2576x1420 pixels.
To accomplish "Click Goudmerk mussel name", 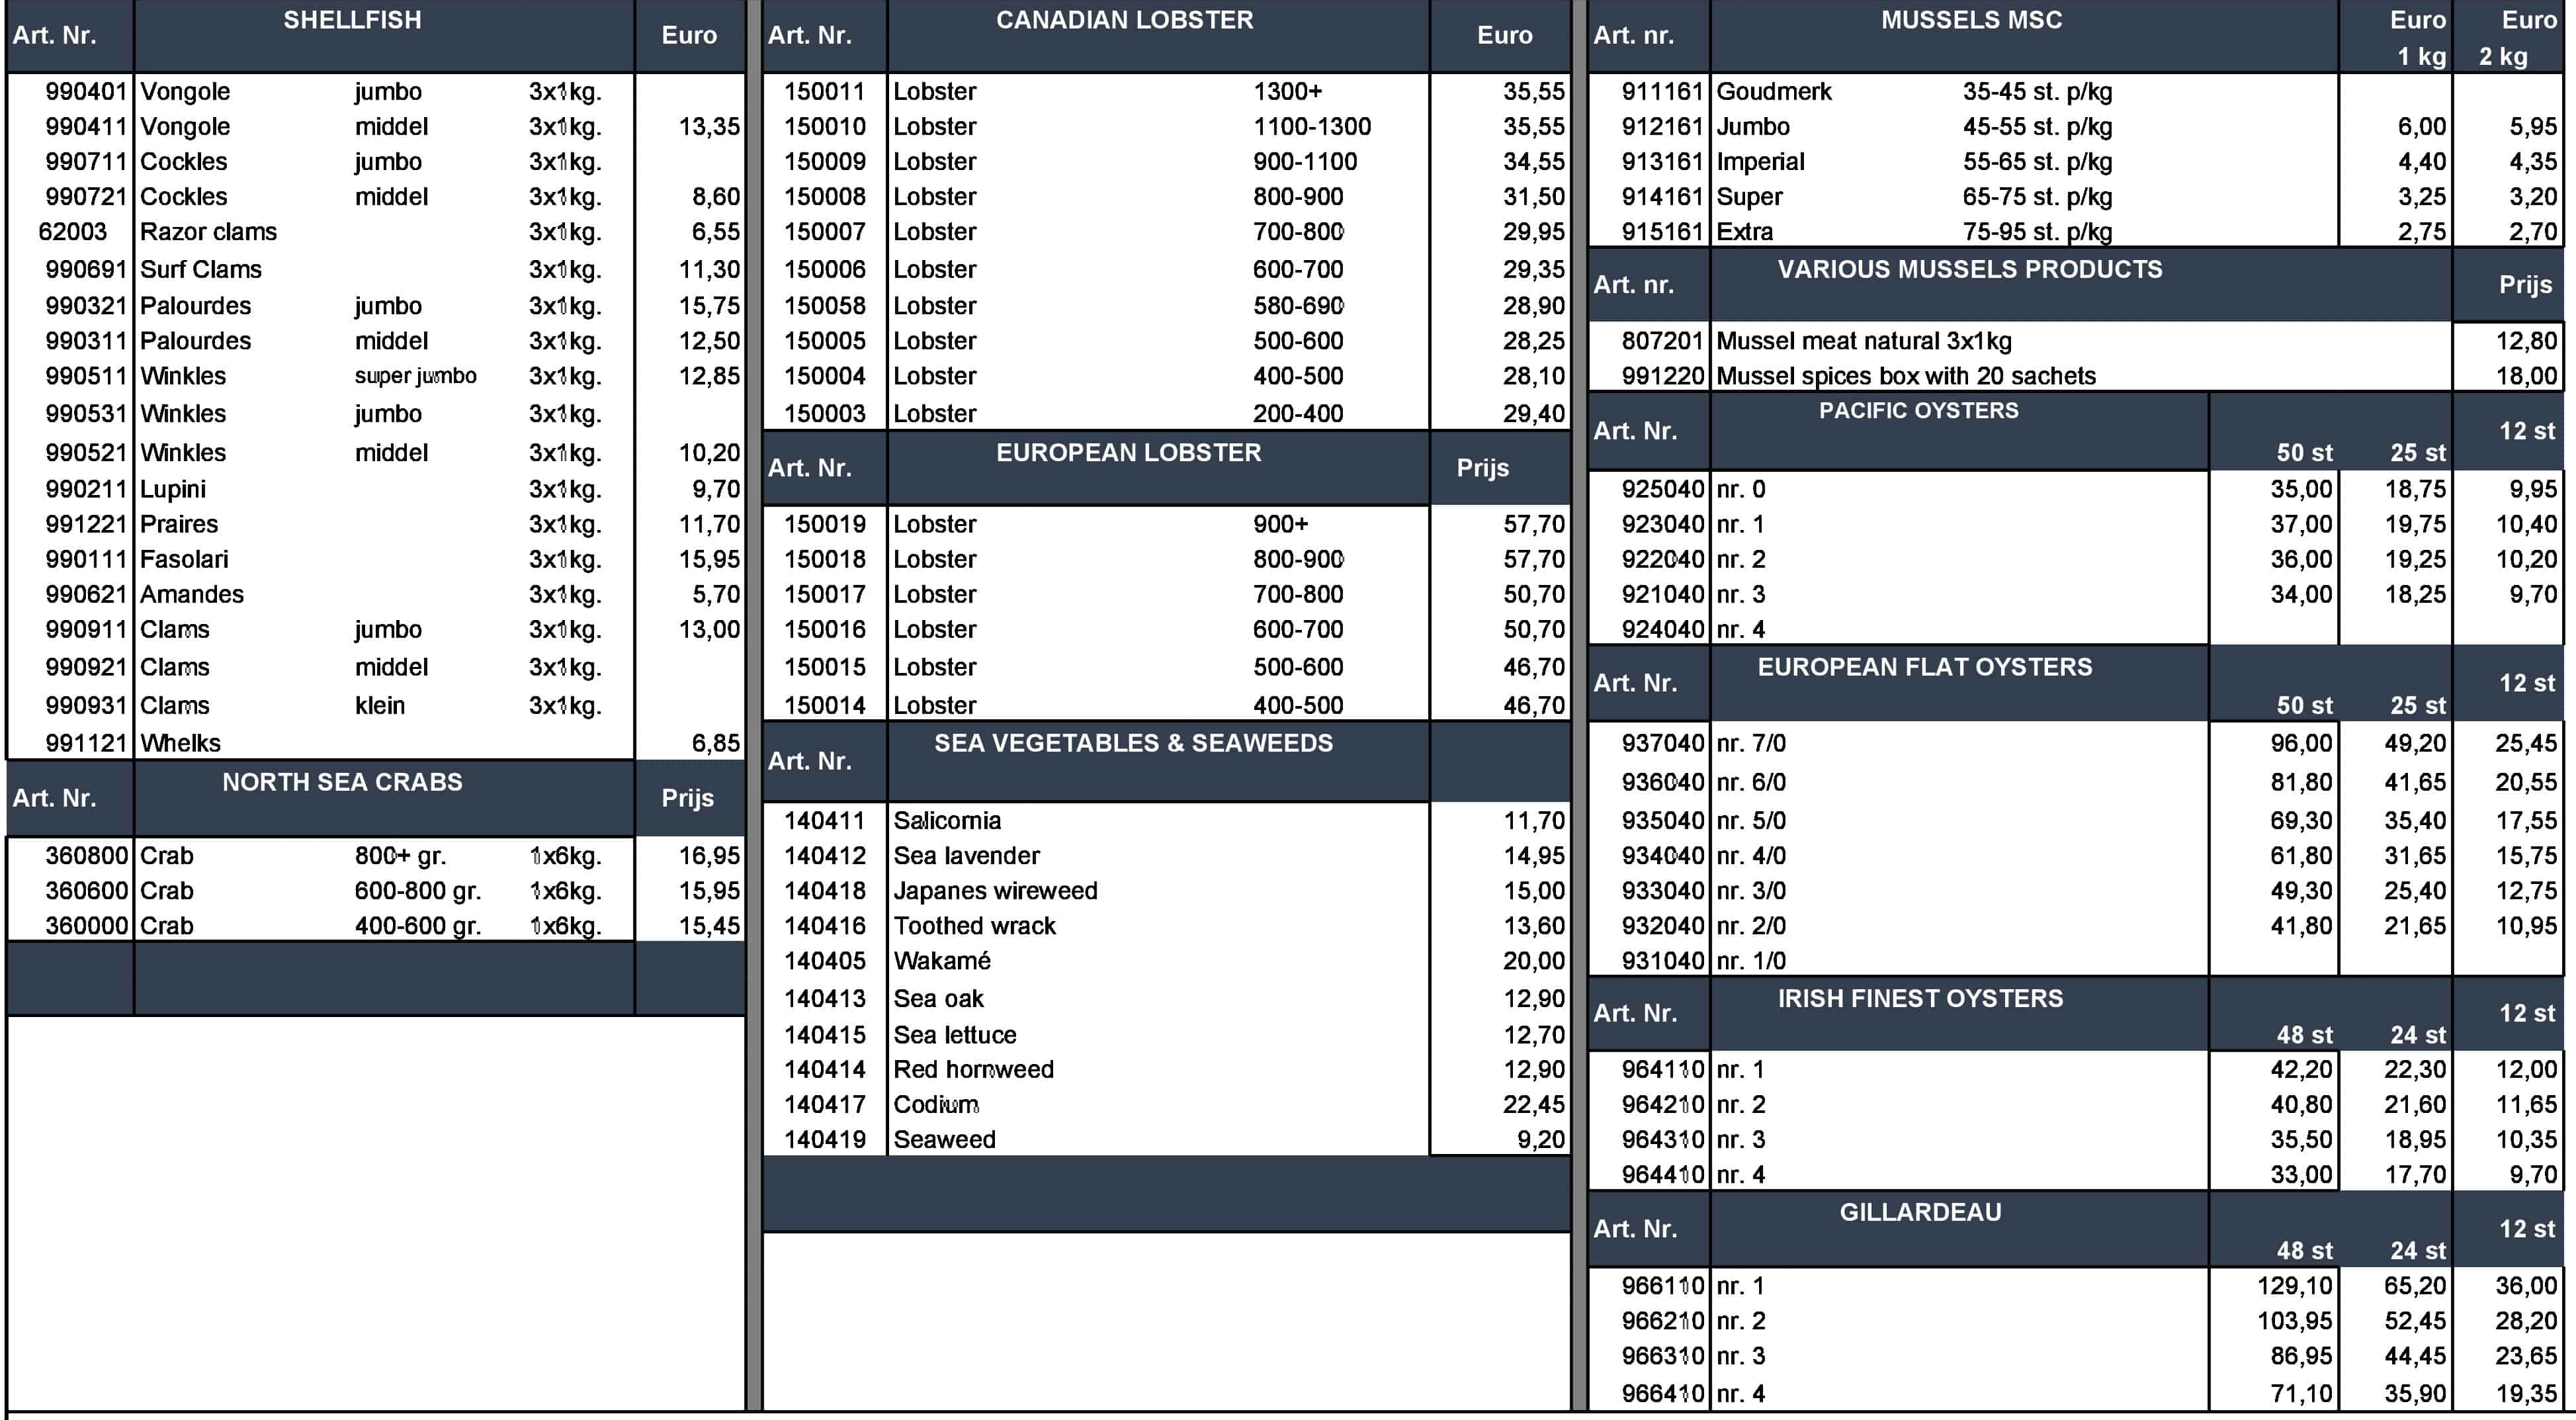I will point(1773,92).
